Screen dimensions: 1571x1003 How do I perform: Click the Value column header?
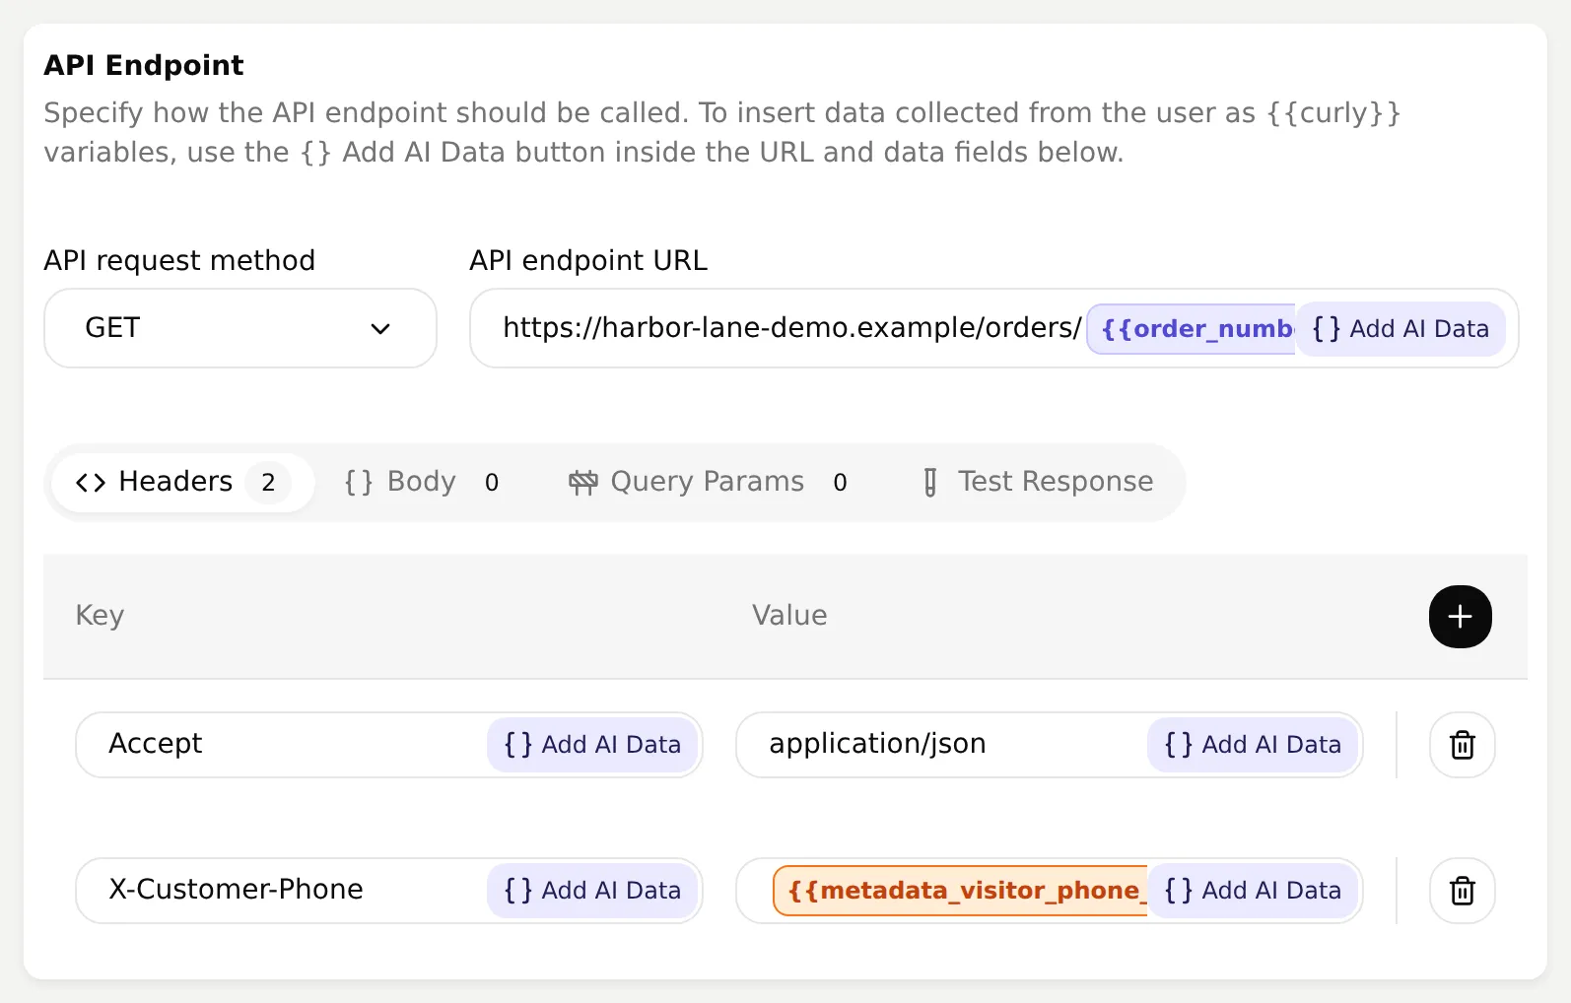tap(789, 616)
